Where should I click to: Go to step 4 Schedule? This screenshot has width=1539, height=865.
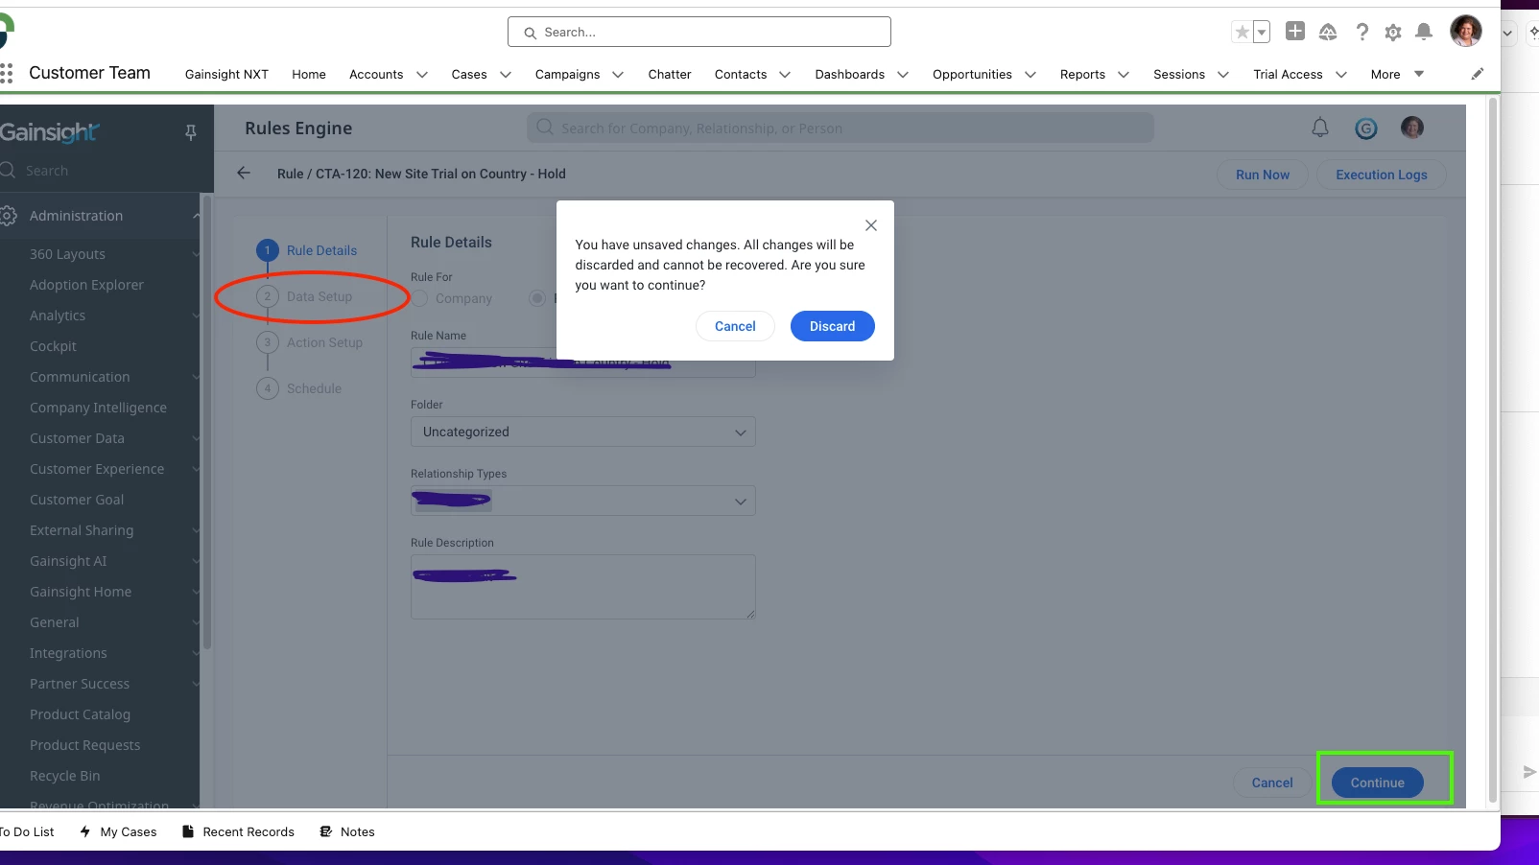point(299,388)
